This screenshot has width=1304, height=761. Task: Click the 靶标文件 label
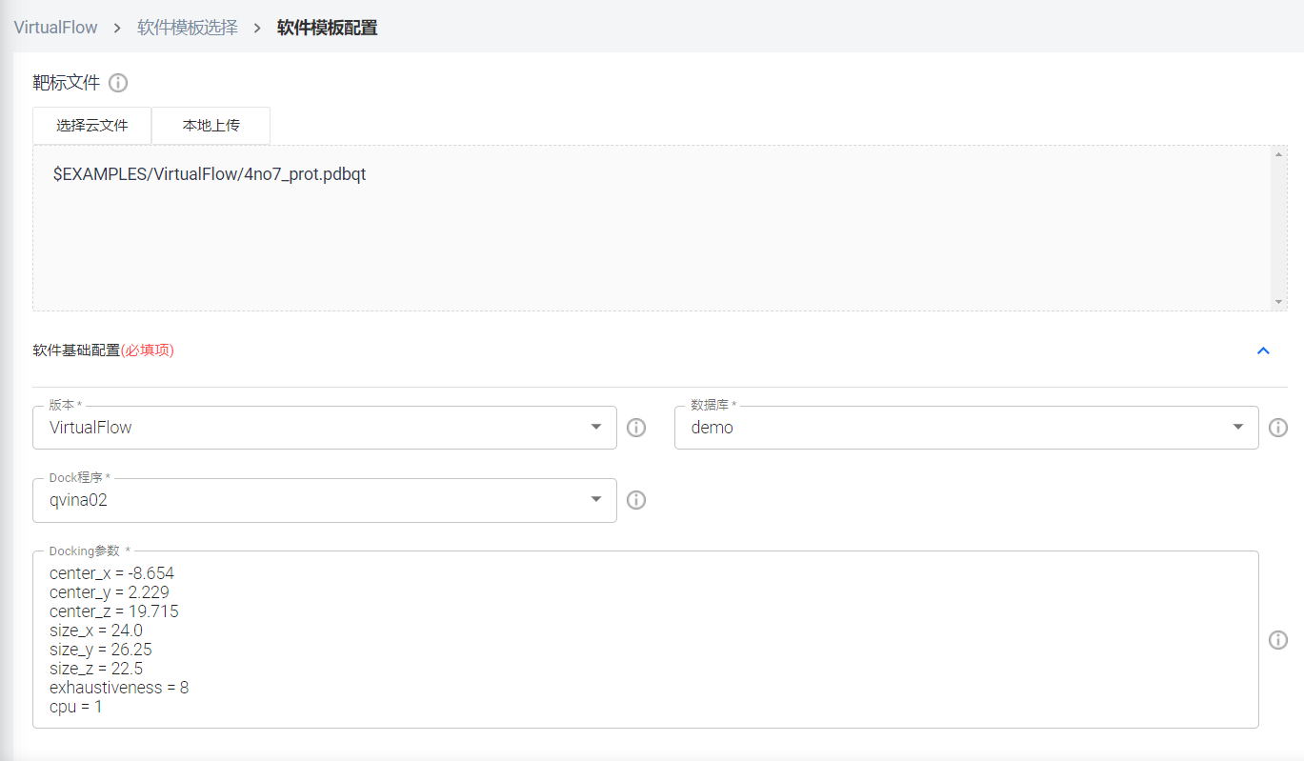pos(67,83)
